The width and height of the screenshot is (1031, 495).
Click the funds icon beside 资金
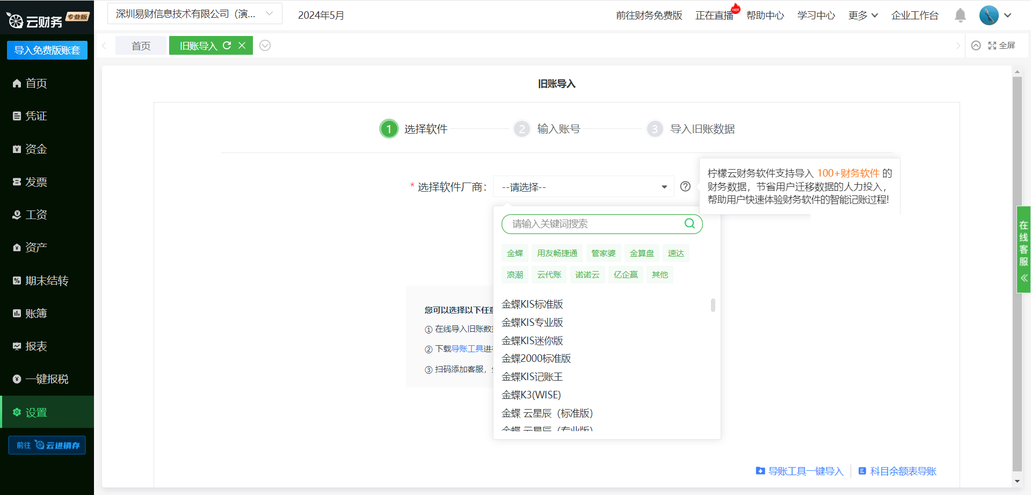point(17,149)
